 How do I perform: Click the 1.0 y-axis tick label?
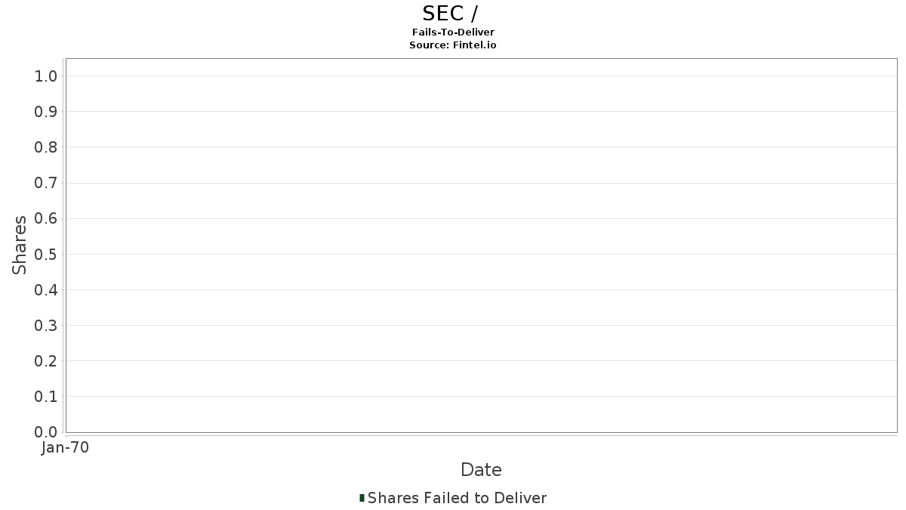(x=46, y=76)
